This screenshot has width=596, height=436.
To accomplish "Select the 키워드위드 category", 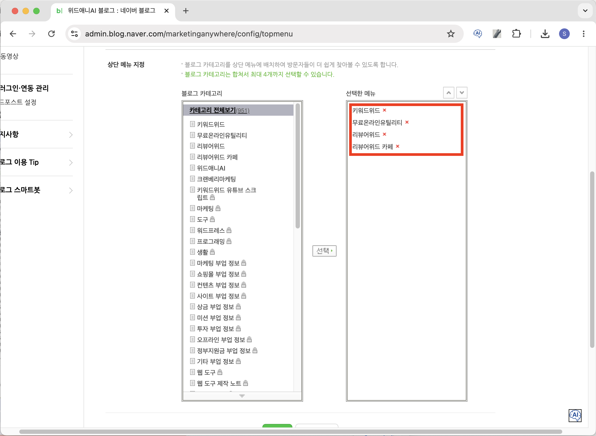I will click(x=211, y=124).
